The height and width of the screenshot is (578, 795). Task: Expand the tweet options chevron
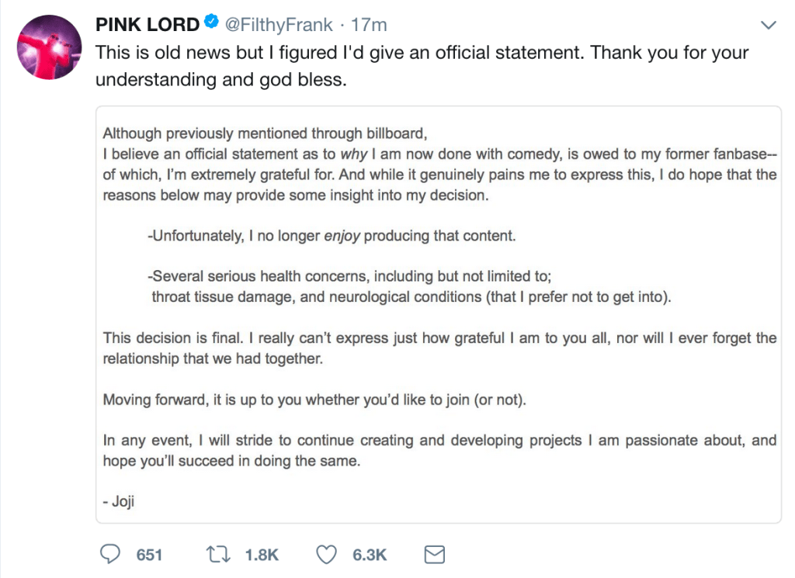tap(769, 25)
